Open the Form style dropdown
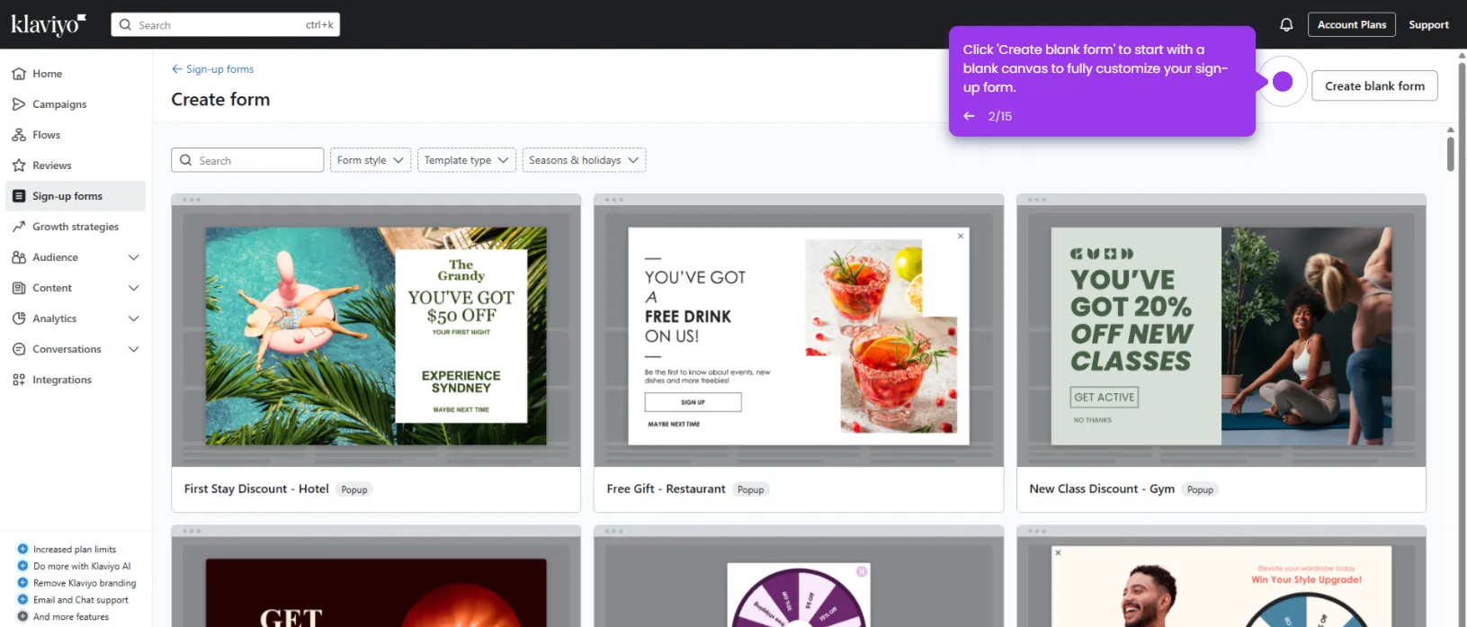This screenshot has height=627, width=1467. (371, 160)
